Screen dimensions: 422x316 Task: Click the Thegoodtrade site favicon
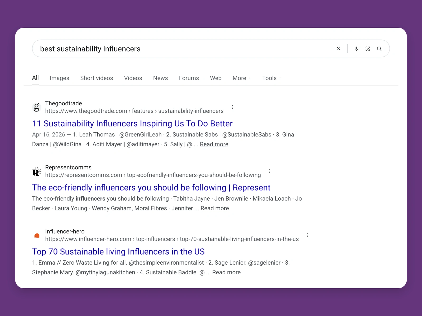37,107
